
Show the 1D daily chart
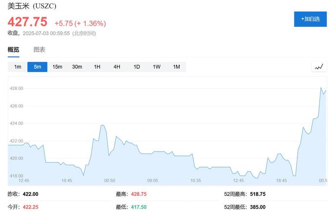click(137, 67)
